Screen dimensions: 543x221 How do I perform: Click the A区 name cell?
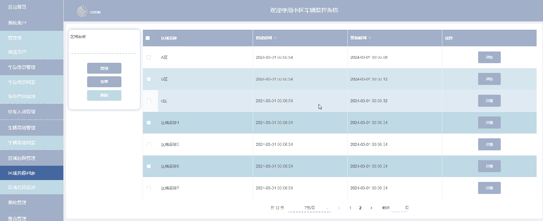click(164, 58)
